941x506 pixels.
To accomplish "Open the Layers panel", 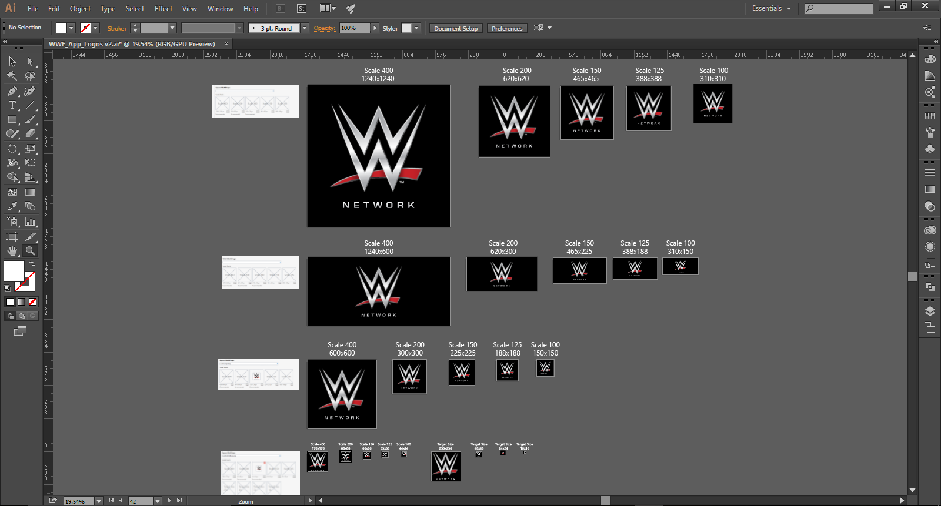I will [930, 311].
